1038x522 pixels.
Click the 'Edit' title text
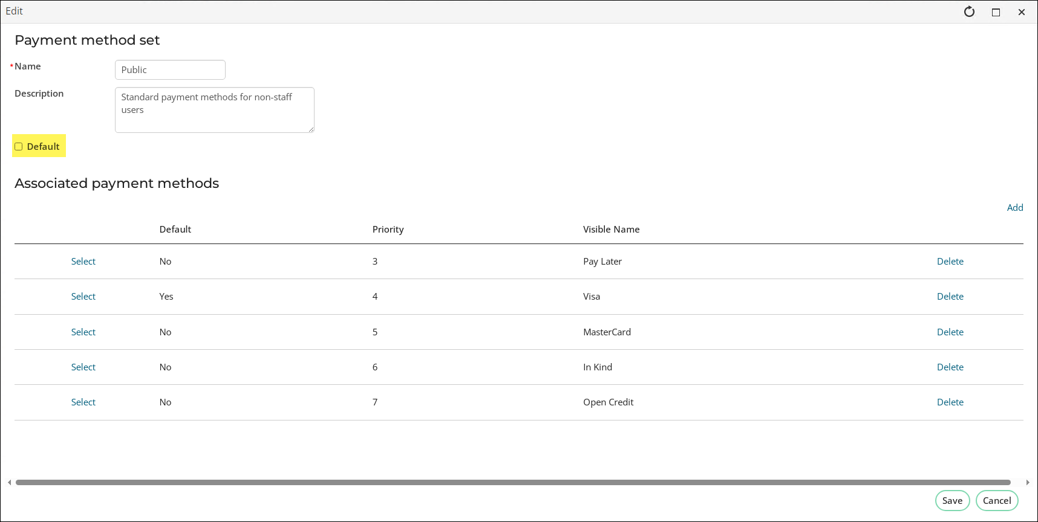tap(14, 11)
